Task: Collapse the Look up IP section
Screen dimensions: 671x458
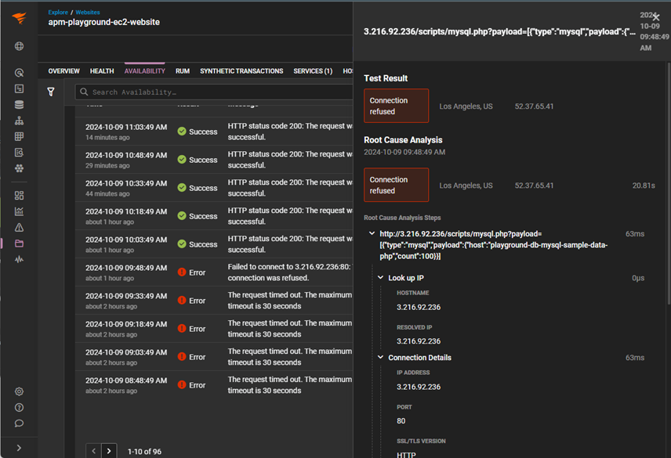Action: pos(381,278)
